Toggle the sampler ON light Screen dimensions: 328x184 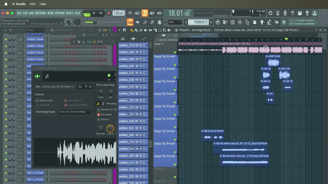tap(109, 75)
